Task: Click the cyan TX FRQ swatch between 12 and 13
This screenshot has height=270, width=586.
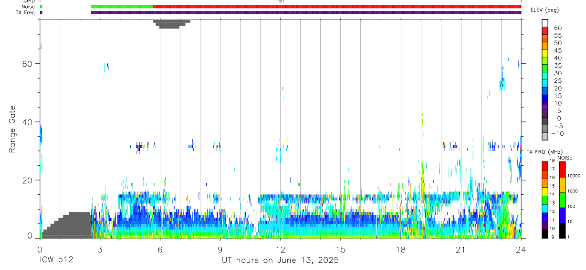Action: [544, 209]
